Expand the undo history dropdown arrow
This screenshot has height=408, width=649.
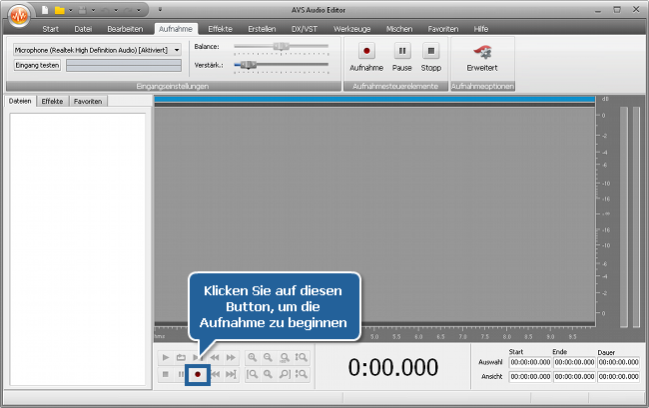point(116,10)
